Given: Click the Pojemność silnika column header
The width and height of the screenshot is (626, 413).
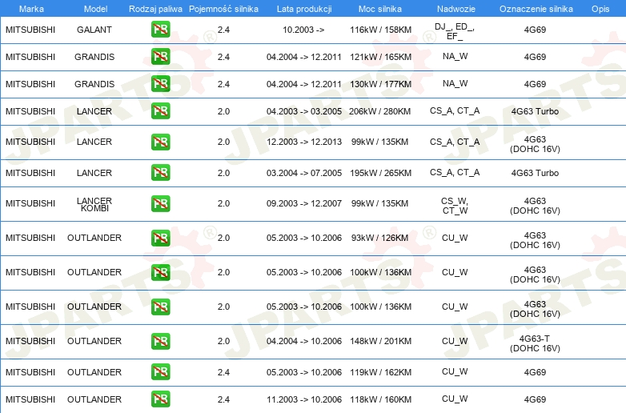Looking at the screenshot, I should click(223, 9).
